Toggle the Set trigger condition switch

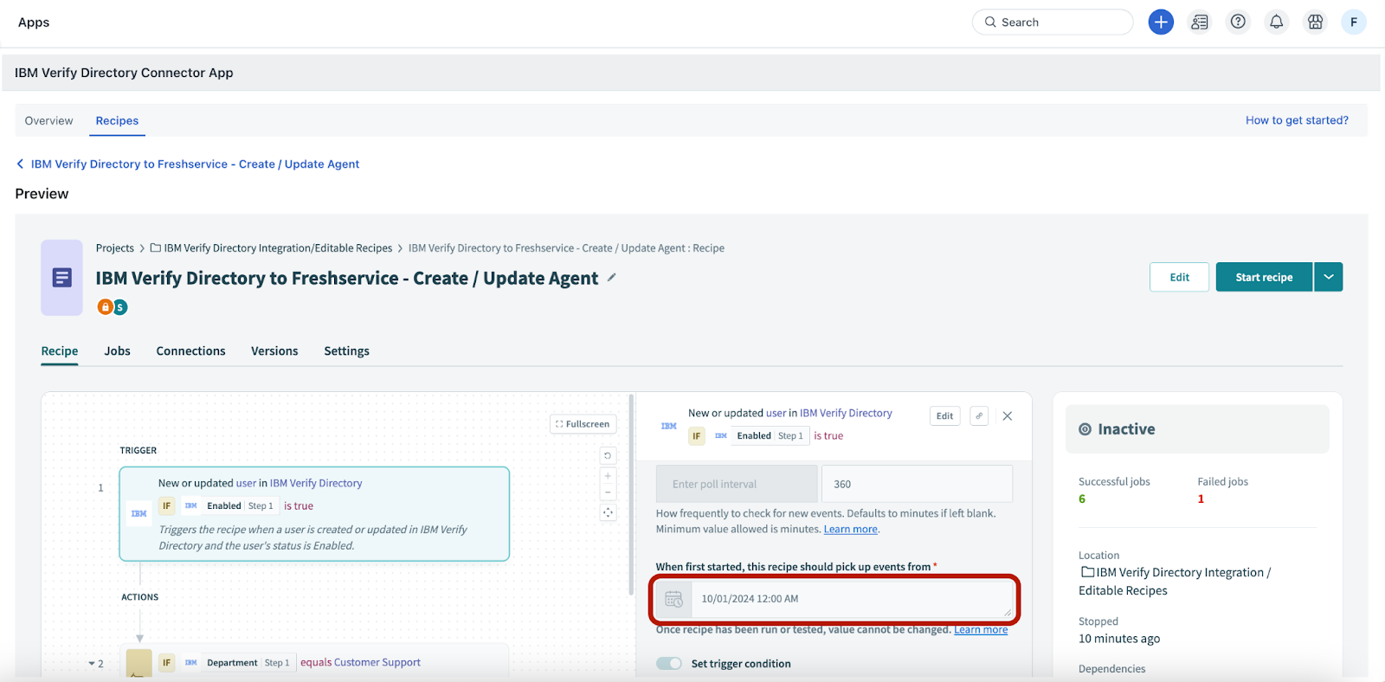(669, 664)
